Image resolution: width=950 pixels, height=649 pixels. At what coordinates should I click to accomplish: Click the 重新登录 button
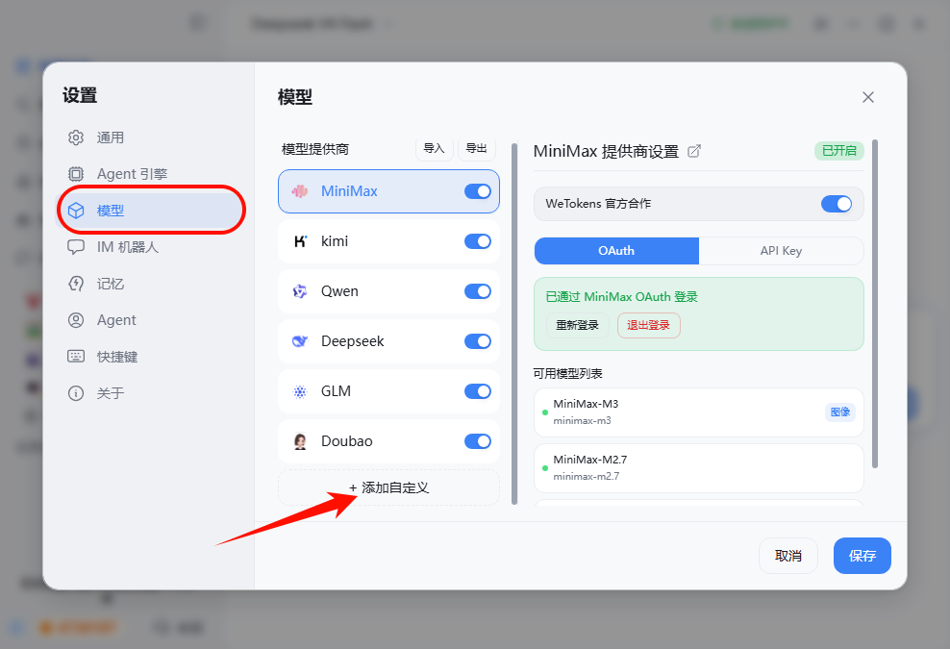pyautogui.click(x=577, y=325)
